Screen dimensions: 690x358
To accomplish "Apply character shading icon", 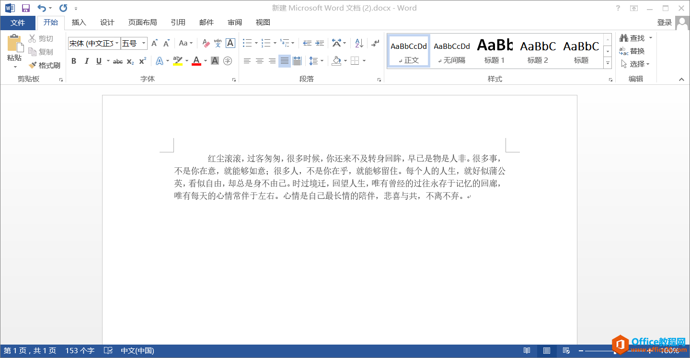I will [x=215, y=61].
